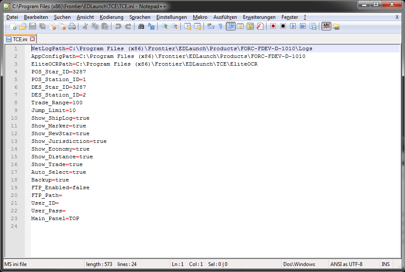
Task: Close the TCE.ini tab with its red X
Action: (32, 39)
